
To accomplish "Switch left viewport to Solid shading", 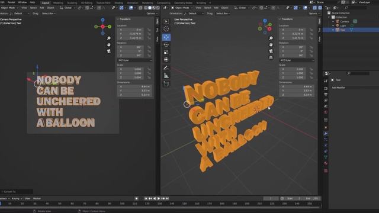I will (x=150, y=8).
